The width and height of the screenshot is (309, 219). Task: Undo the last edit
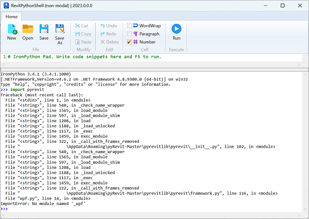click(108, 26)
